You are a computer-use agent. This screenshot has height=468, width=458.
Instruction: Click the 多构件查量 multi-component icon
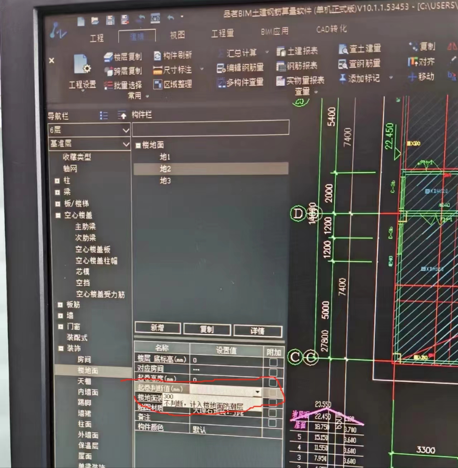pyautogui.click(x=221, y=83)
